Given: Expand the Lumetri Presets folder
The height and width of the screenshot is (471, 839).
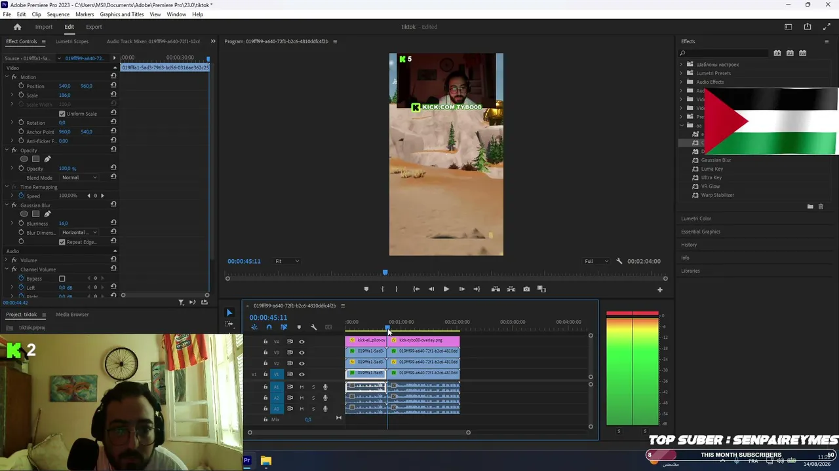Looking at the screenshot, I should pyautogui.click(x=681, y=73).
